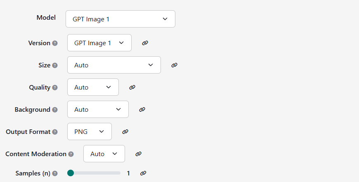Show help tooltip for Version

point(55,43)
